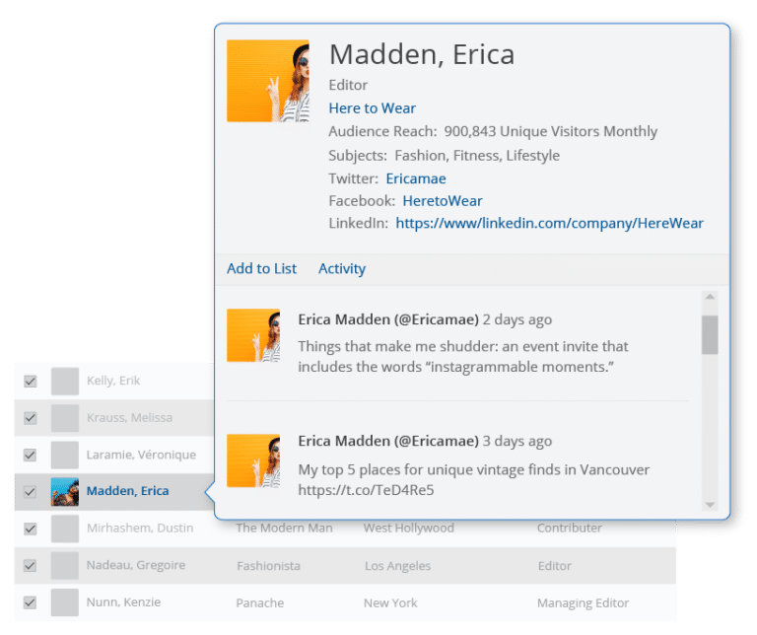Open the Here to Wear outlet link
The height and width of the screenshot is (635, 757).
372,108
